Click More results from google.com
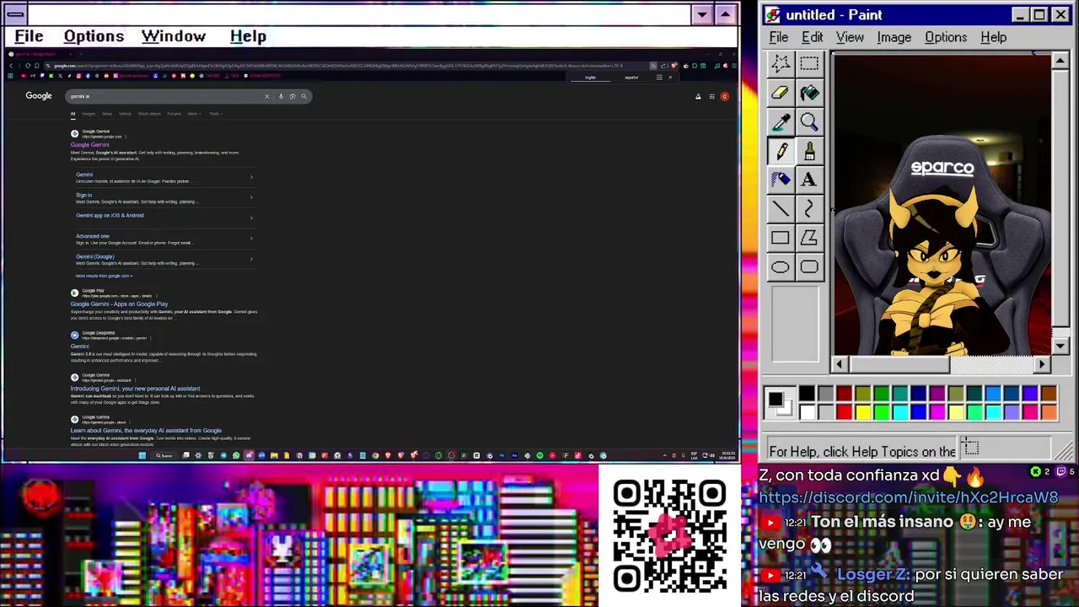This screenshot has height=607, width=1079. click(104, 276)
